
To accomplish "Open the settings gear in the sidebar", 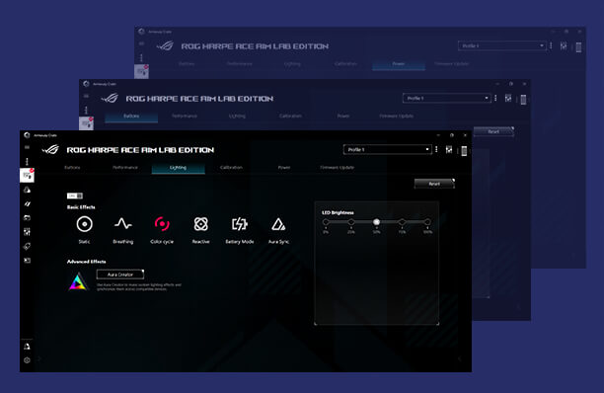I will tap(27, 360).
